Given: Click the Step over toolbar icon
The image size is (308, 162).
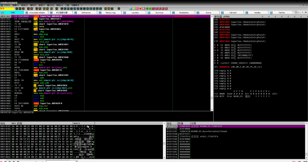Looking at the screenshot, I should (40, 8).
